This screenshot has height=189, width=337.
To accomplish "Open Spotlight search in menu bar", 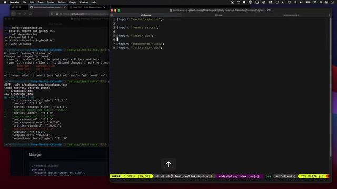I will [321, 2].
